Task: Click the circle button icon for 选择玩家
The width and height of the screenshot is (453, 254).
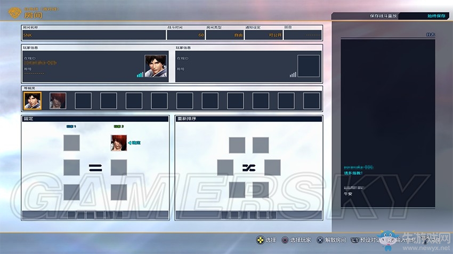Action: point(285,240)
